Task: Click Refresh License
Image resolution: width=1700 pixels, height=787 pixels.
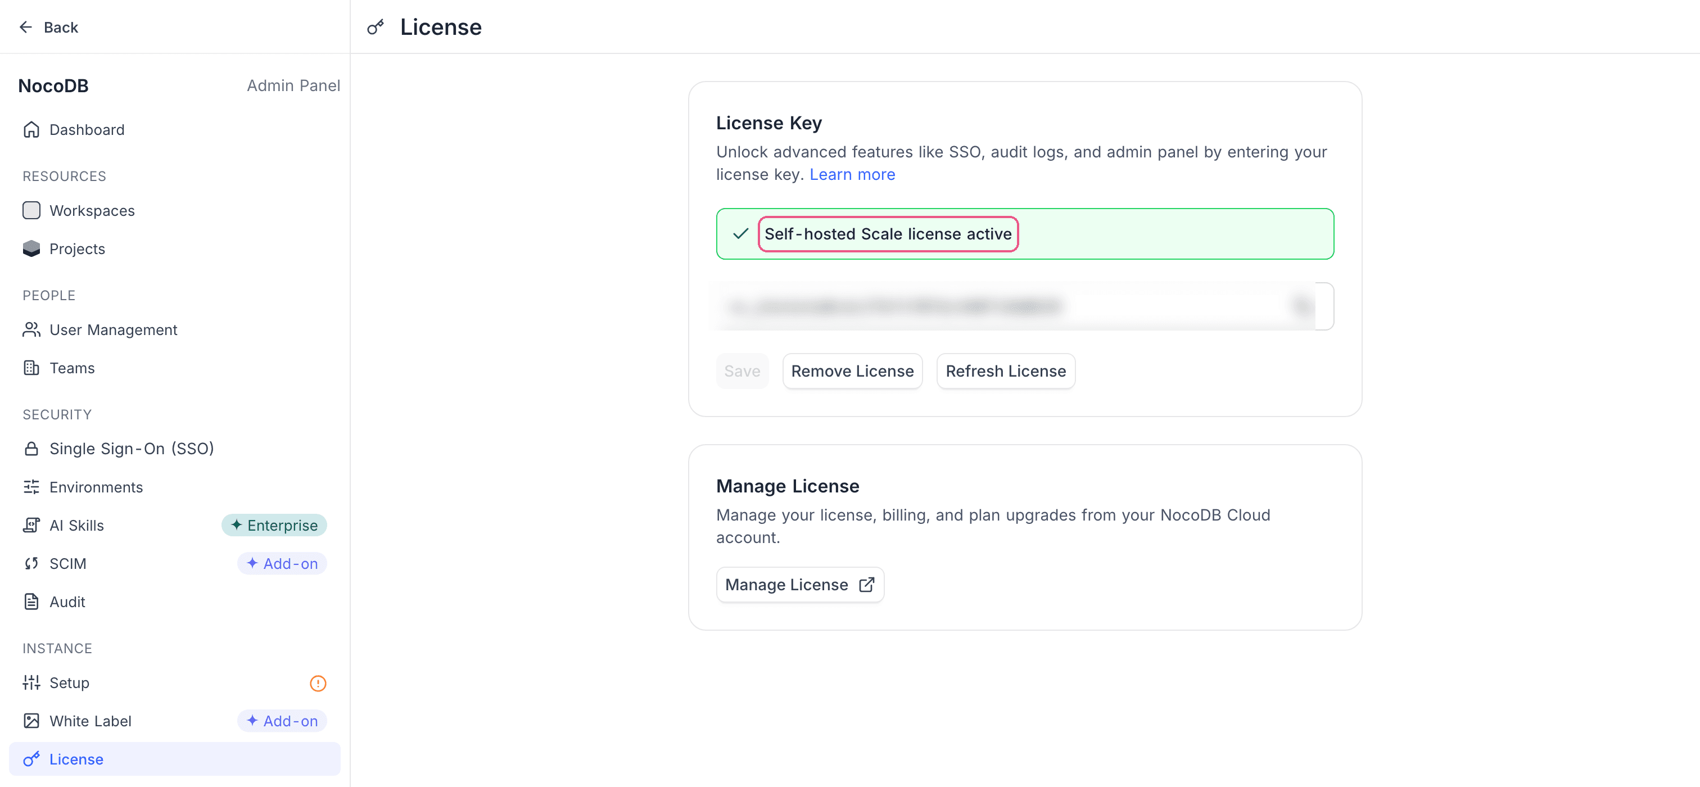Action: point(1005,371)
